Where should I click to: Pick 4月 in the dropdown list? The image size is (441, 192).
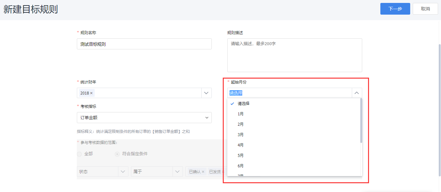[241, 145]
